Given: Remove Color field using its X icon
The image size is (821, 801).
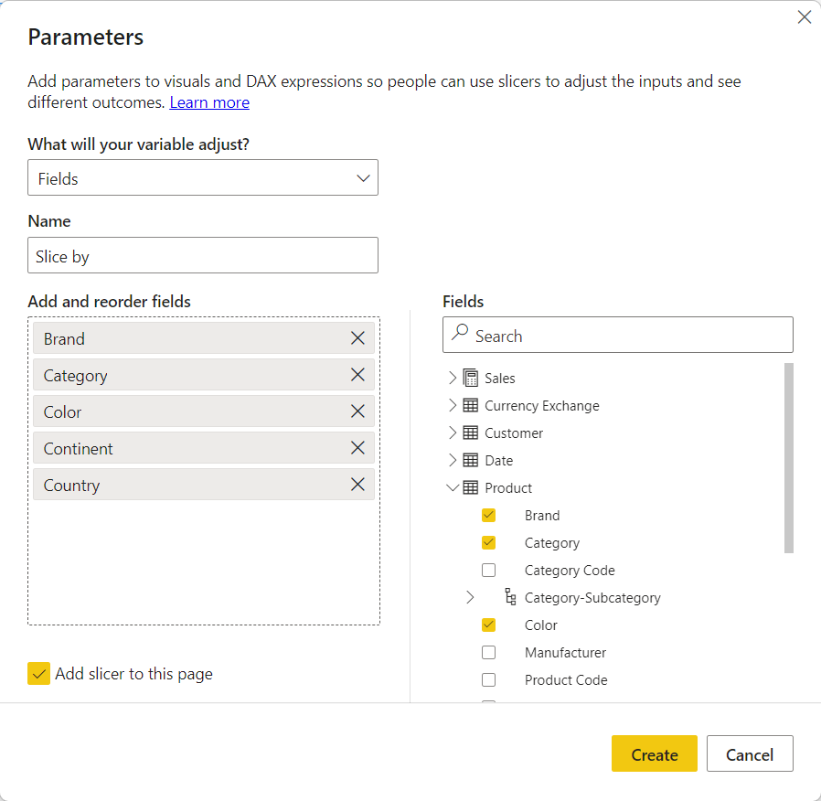Looking at the screenshot, I should tap(357, 411).
